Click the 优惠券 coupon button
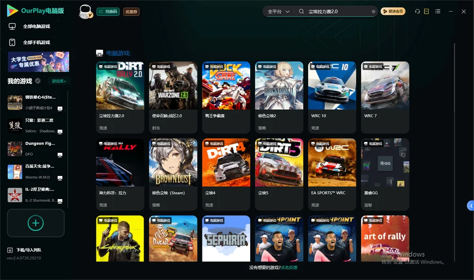 131,12
